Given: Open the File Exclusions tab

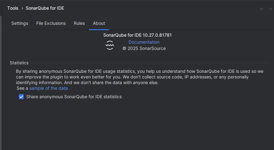Looking at the screenshot, I should tap(51, 23).
